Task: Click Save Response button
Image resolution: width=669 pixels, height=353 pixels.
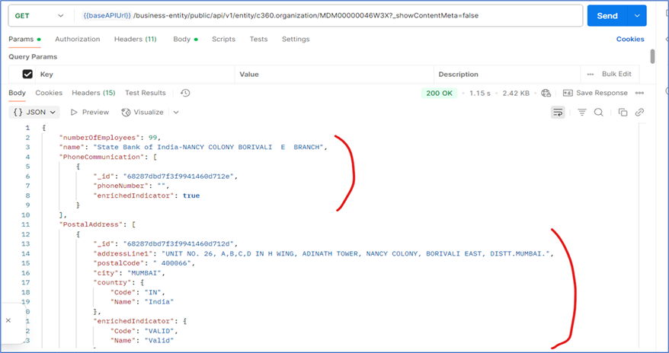Action: pos(596,93)
